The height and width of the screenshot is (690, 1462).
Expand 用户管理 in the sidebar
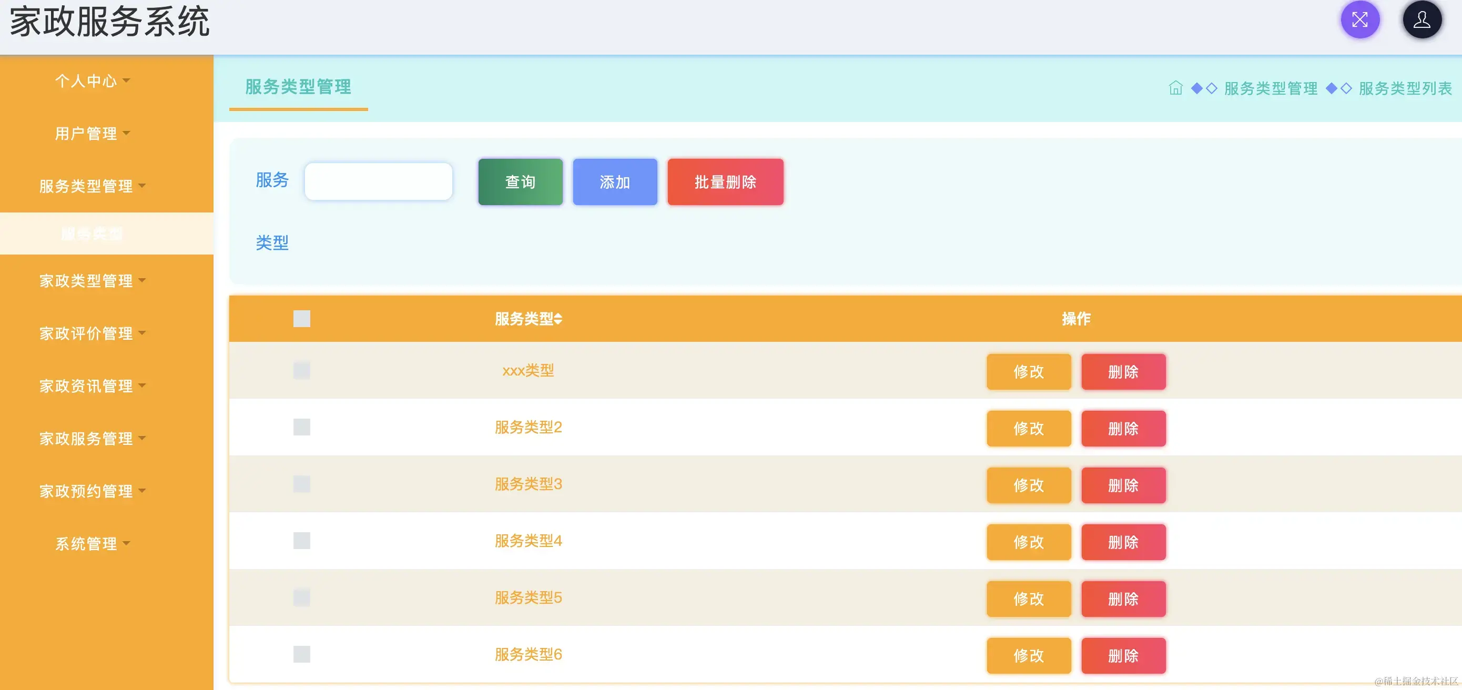92,134
